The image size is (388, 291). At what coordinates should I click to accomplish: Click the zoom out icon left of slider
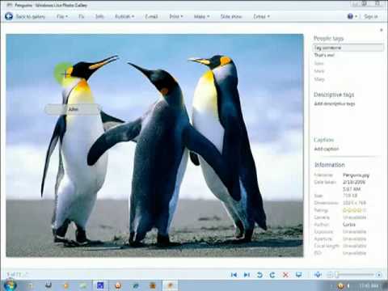coord(330,275)
